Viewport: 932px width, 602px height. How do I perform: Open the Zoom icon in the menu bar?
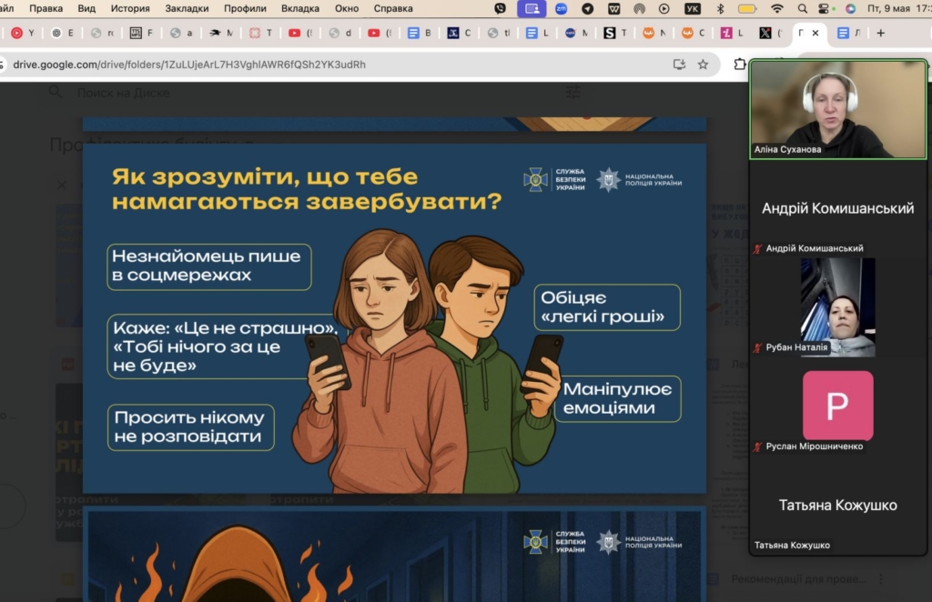562,8
